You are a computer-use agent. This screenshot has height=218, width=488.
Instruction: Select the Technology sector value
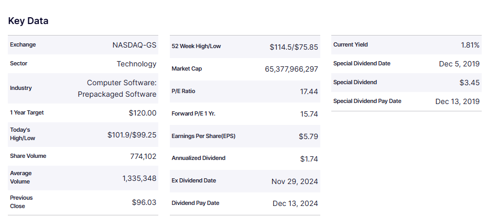[x=136, y=64]
